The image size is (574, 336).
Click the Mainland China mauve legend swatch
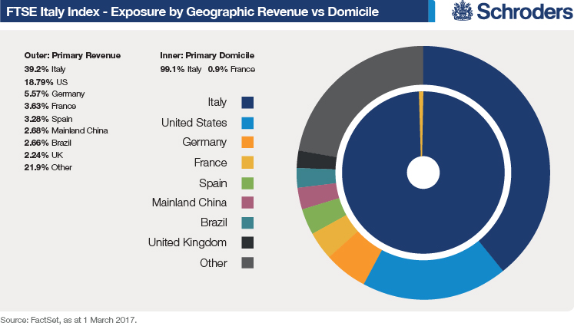(247, 203)
